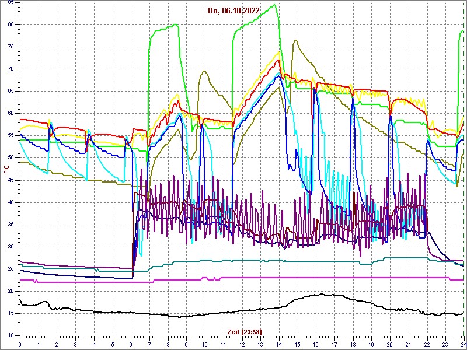Click the date title "Do, 06.10.2022"
The image size is (467, 350).
[233, 11]
